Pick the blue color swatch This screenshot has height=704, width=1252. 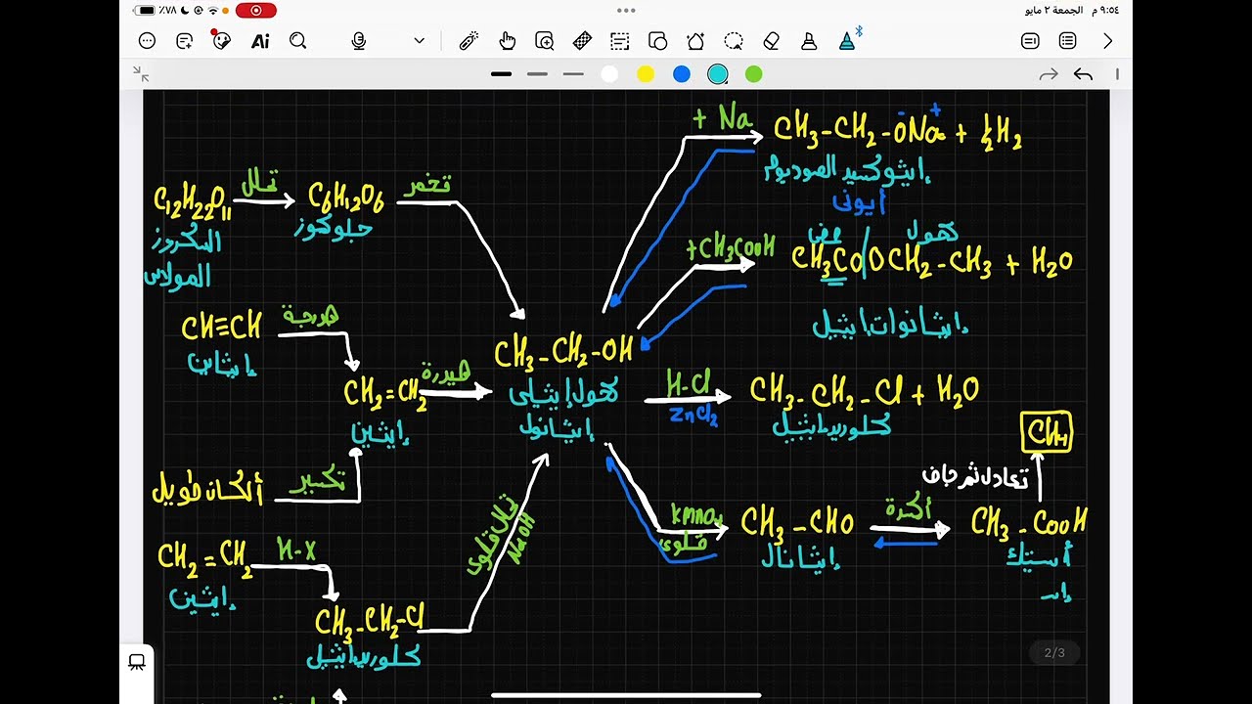pos(682,74)
